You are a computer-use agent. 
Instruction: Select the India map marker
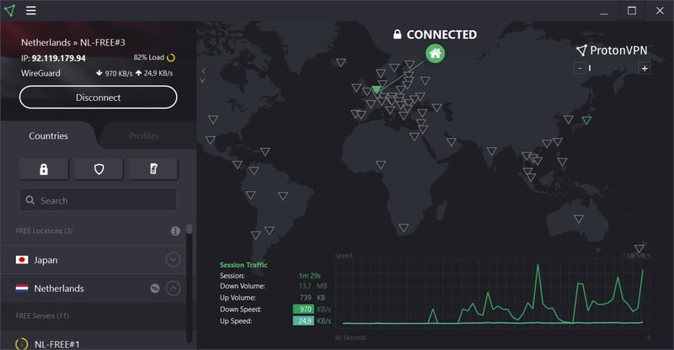coord(492,151)
